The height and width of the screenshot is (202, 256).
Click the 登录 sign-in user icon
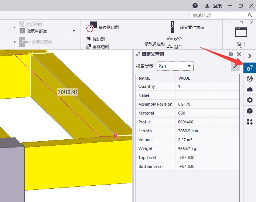click(x=207, y=6)
